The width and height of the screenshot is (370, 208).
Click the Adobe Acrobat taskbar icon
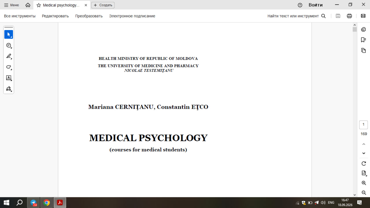coord(60,203)
